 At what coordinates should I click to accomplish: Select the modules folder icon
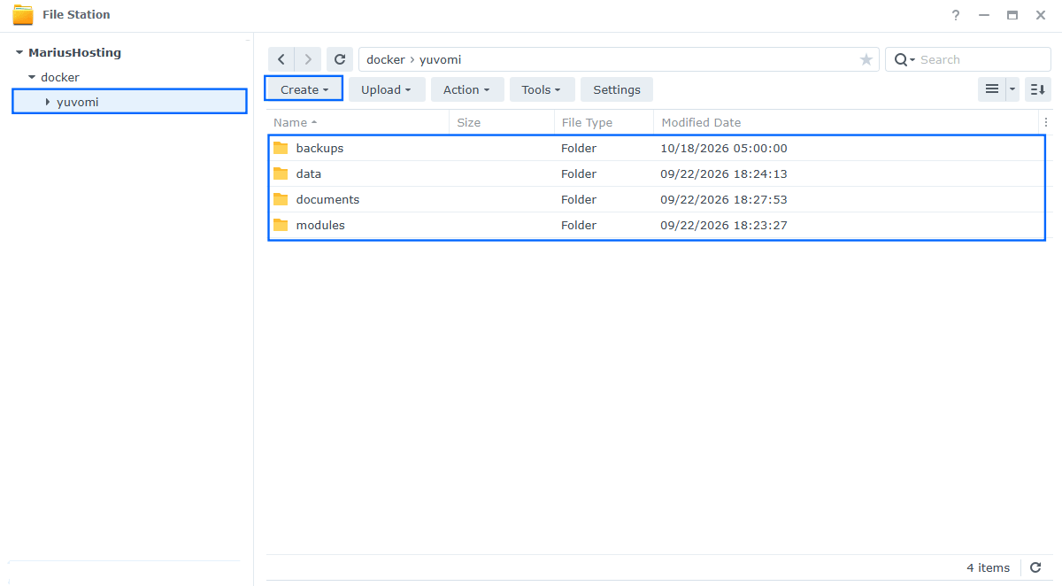coord(281,225)
